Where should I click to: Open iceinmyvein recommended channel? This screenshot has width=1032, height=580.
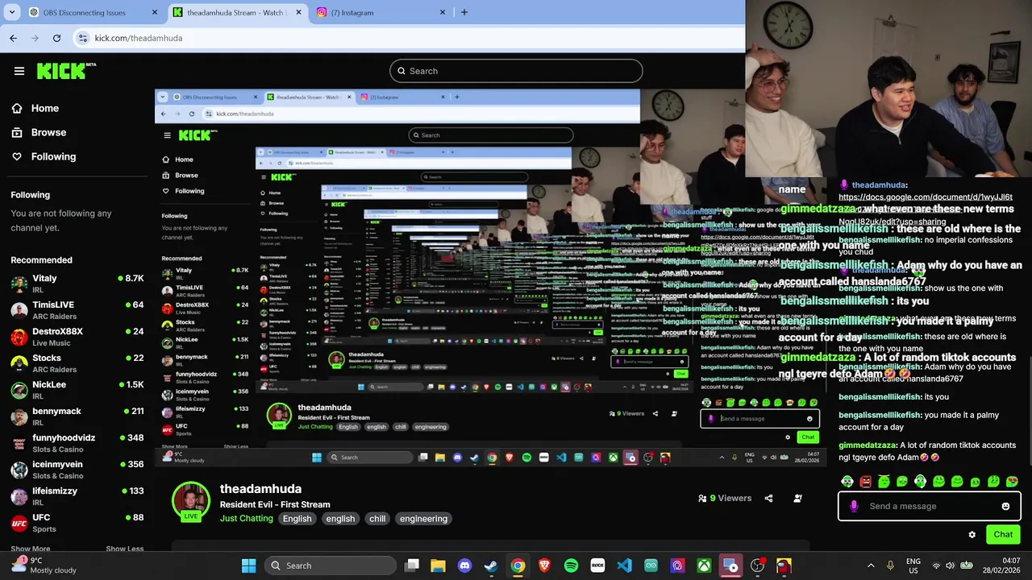point(77,470)
